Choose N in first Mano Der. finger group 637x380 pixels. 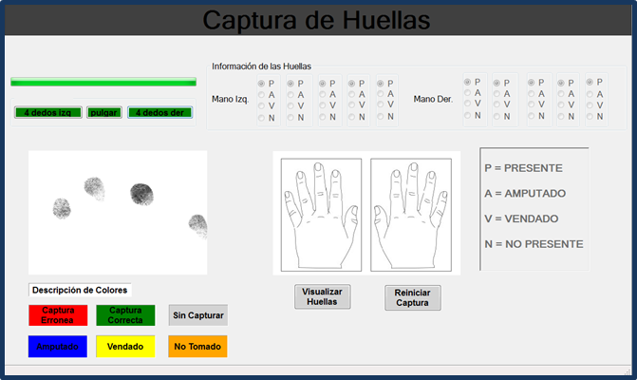coord(468,115)
